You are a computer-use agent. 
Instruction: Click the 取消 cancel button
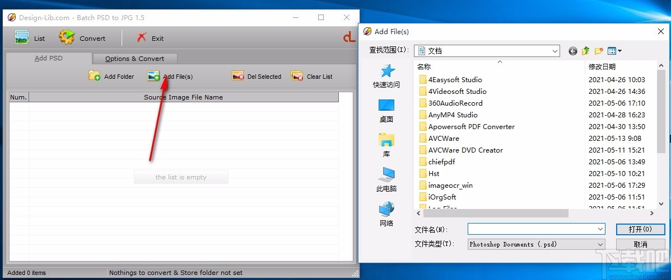[640, 245]
